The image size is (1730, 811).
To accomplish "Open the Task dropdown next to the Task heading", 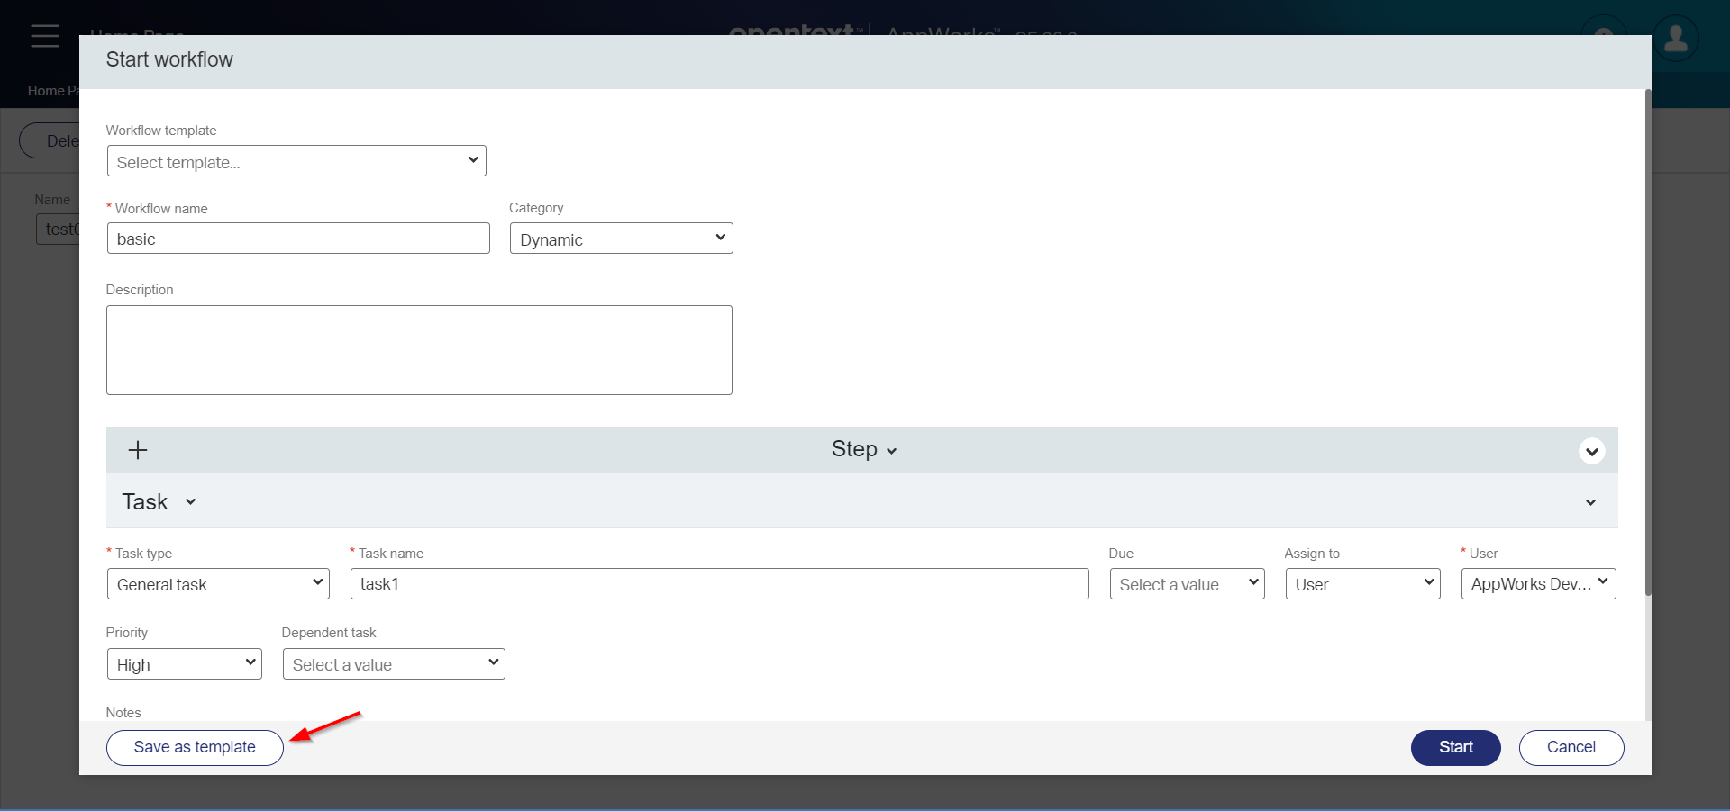I will click(190, 502).
